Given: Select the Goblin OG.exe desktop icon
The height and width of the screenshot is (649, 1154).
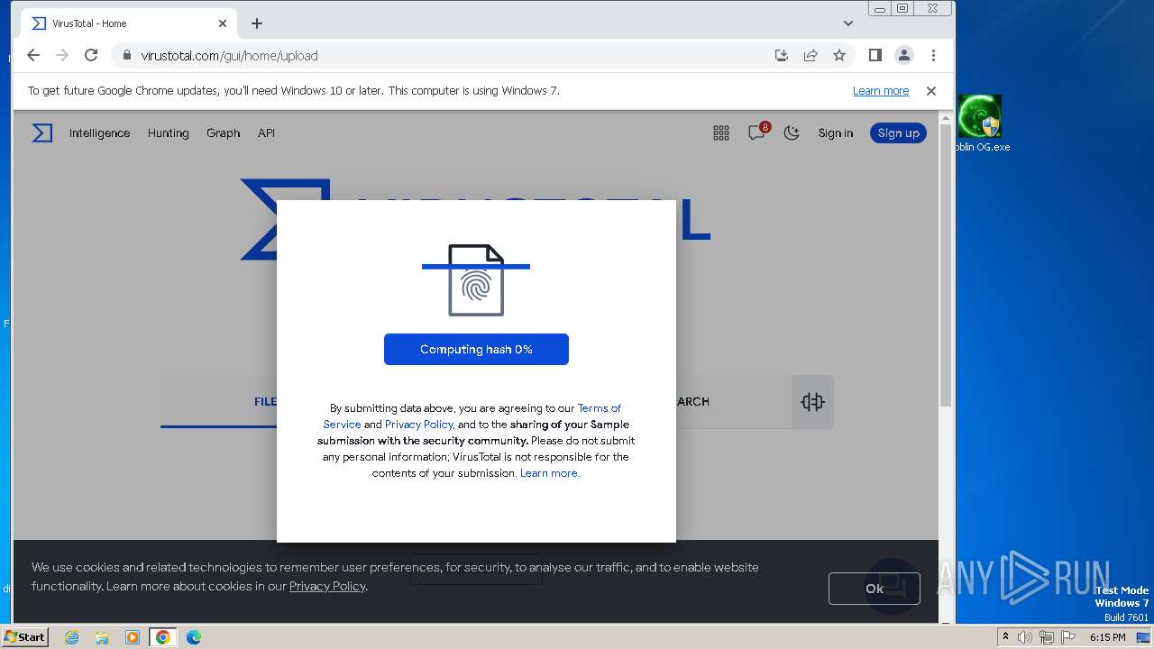Looking at the screenshot, I should [x=980, y=123].
